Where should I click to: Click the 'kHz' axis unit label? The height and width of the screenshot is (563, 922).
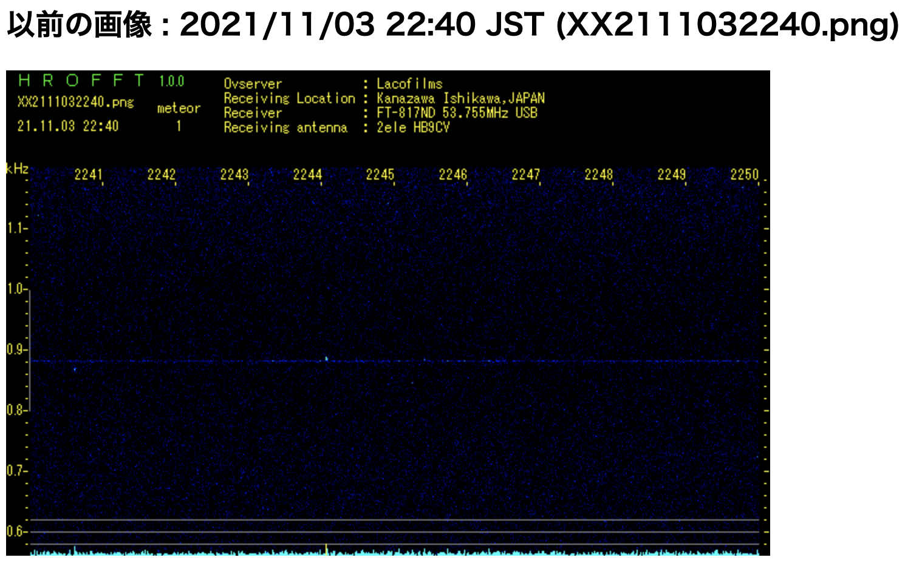coord(17,169)
